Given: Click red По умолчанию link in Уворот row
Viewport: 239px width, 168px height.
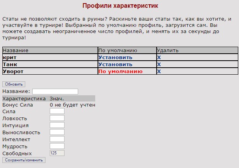Looking at the screenshot, I should coord(120,72).
